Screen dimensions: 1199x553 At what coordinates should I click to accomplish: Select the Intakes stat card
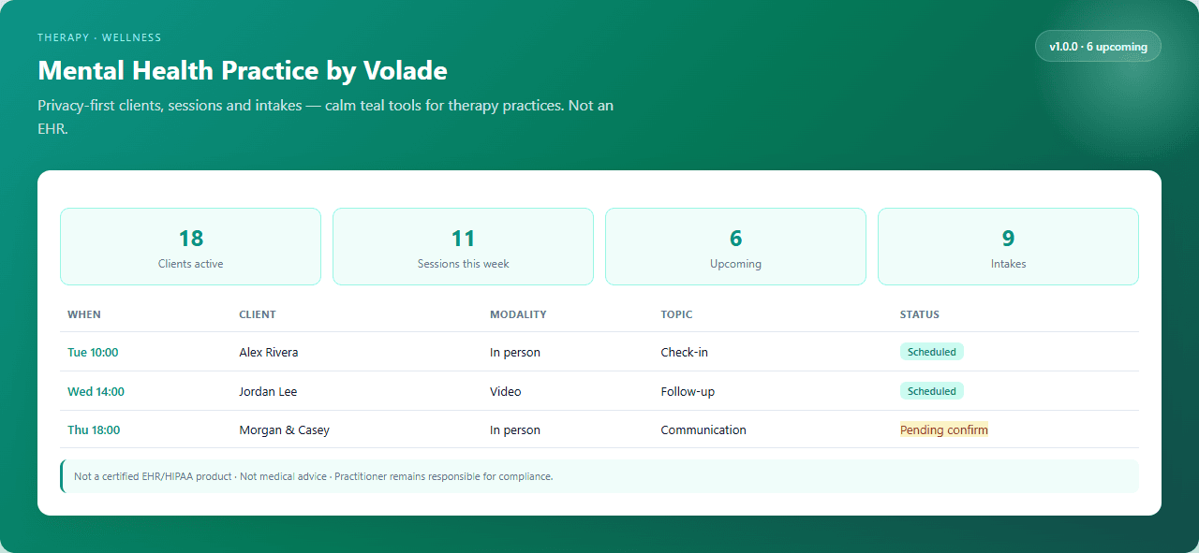(1008, 246)
